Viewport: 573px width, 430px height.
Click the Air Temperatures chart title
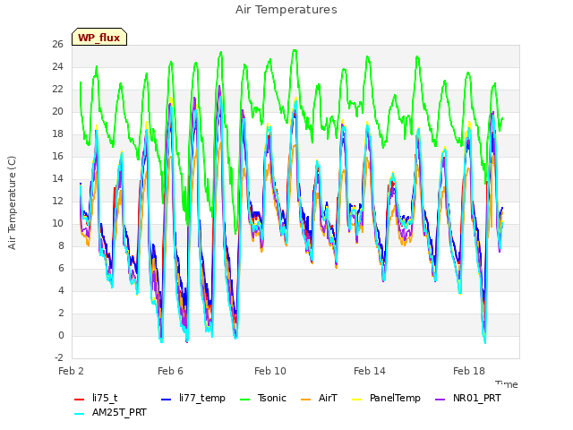click(x=286, y=10)
